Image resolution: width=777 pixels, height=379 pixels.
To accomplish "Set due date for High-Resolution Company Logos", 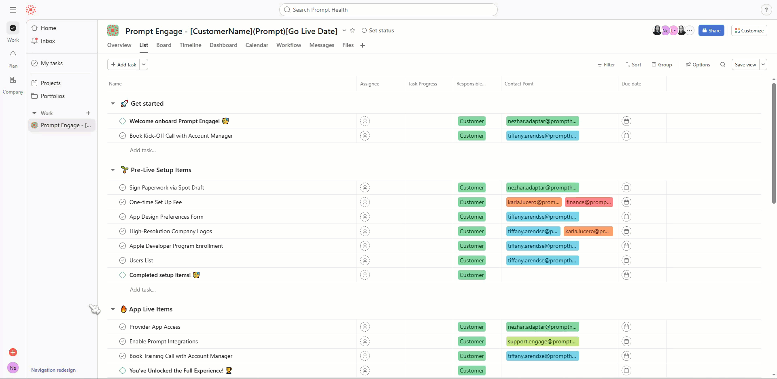I will point(626,231).
